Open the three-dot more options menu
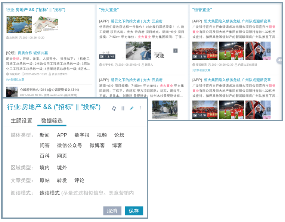This screenshot has width=285, height=222. tap(140, 108)
